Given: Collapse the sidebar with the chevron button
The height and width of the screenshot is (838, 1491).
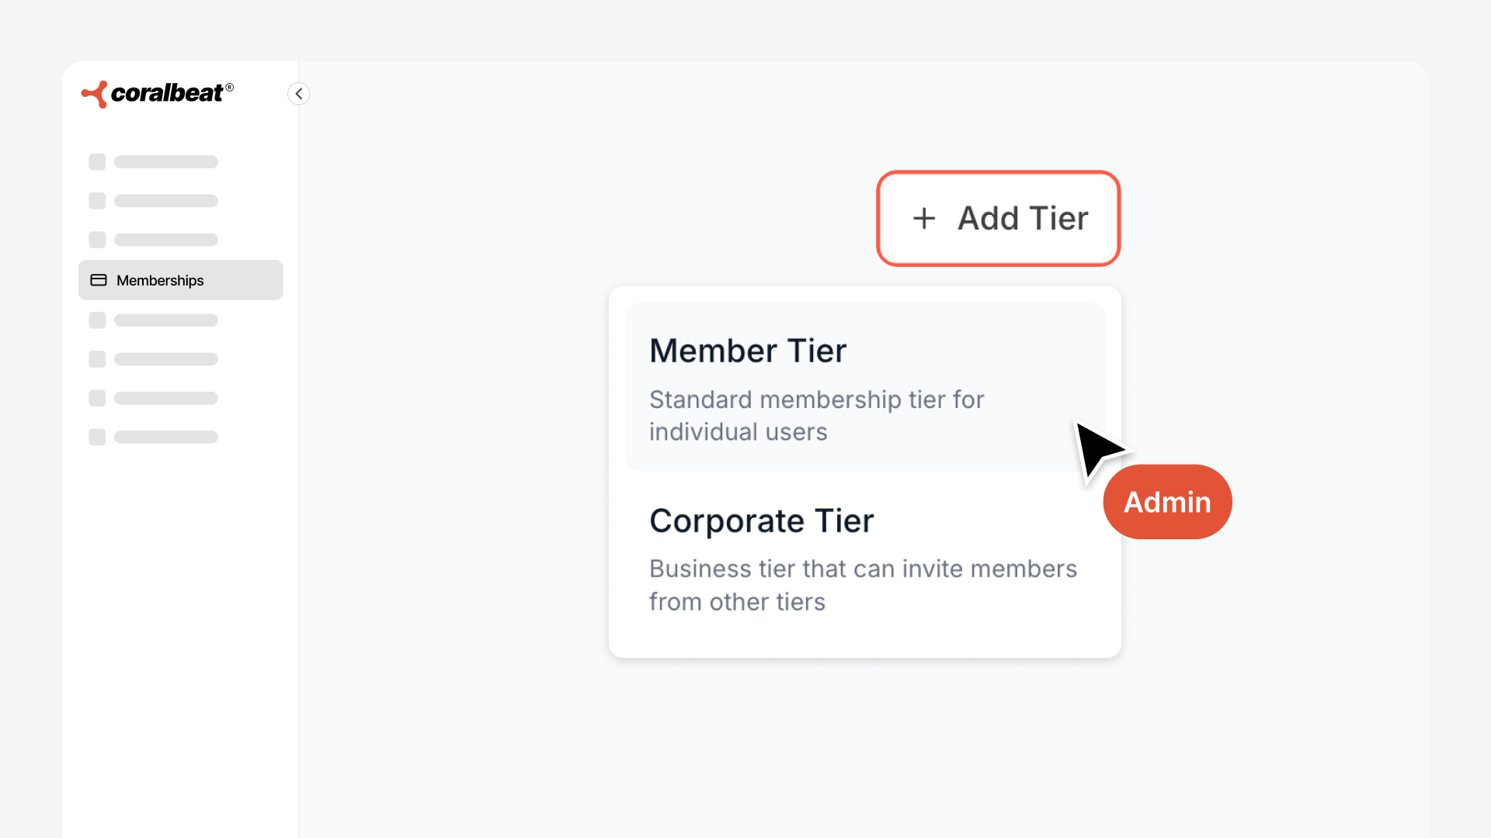Looking at the screenshot, I should 299,94.
